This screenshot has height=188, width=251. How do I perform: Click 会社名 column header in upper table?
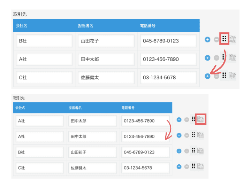click(22, 25)
